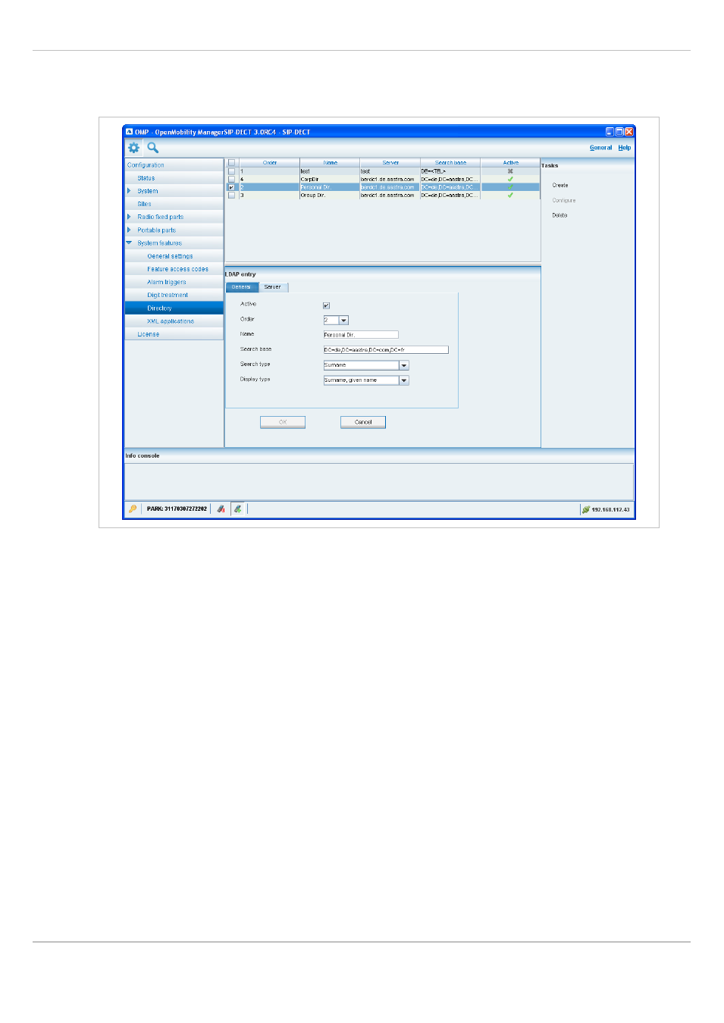Switch to the General tab of LDAP entry

(242, 287)
